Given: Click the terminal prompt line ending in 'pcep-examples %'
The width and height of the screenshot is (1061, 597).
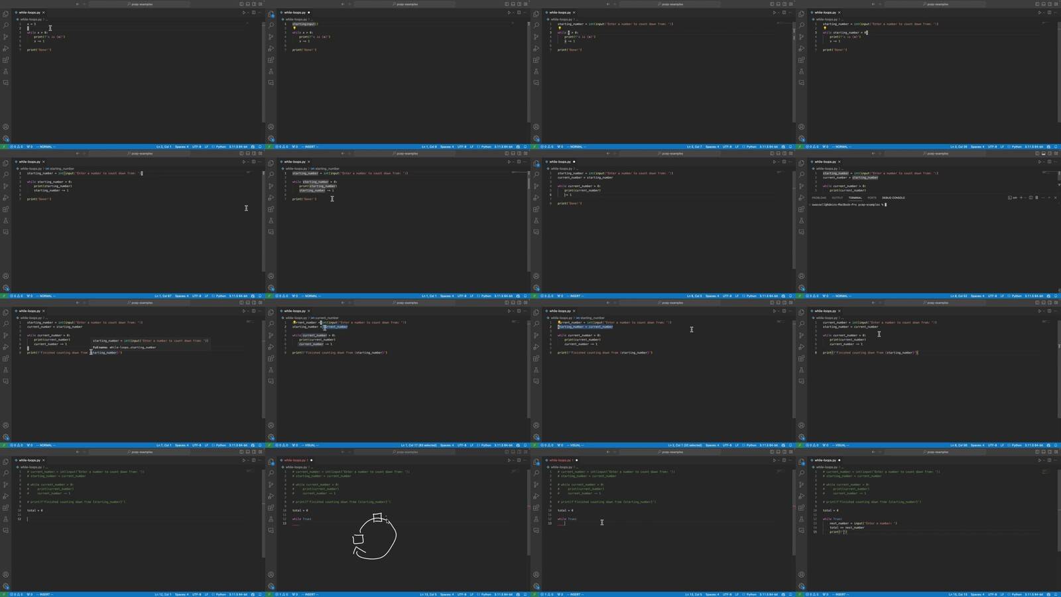Looking at the screenshot, I should pos(848,204).
